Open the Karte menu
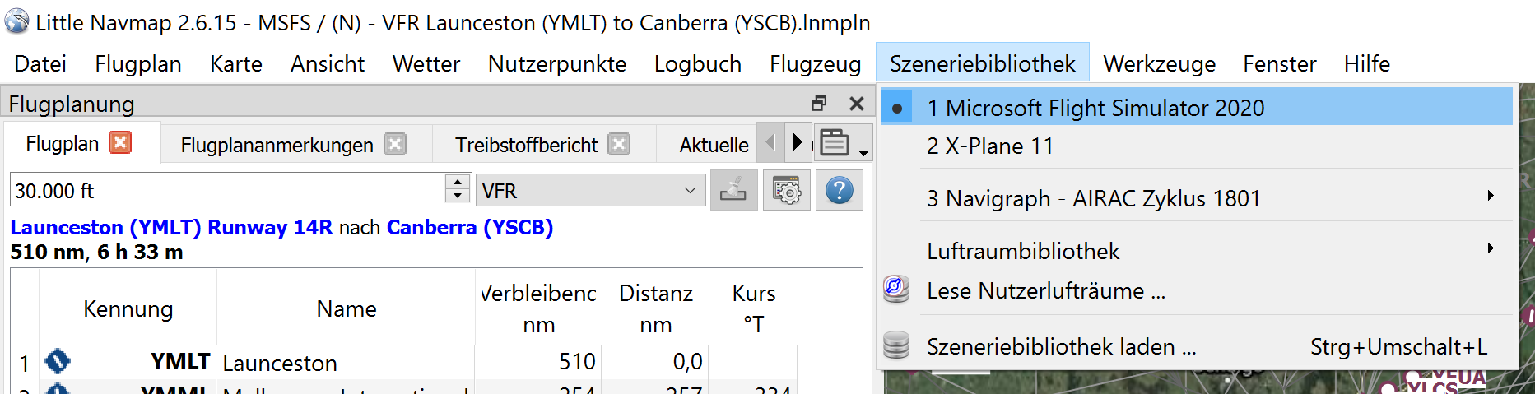The image size is (1535, 394). [236, 63]
